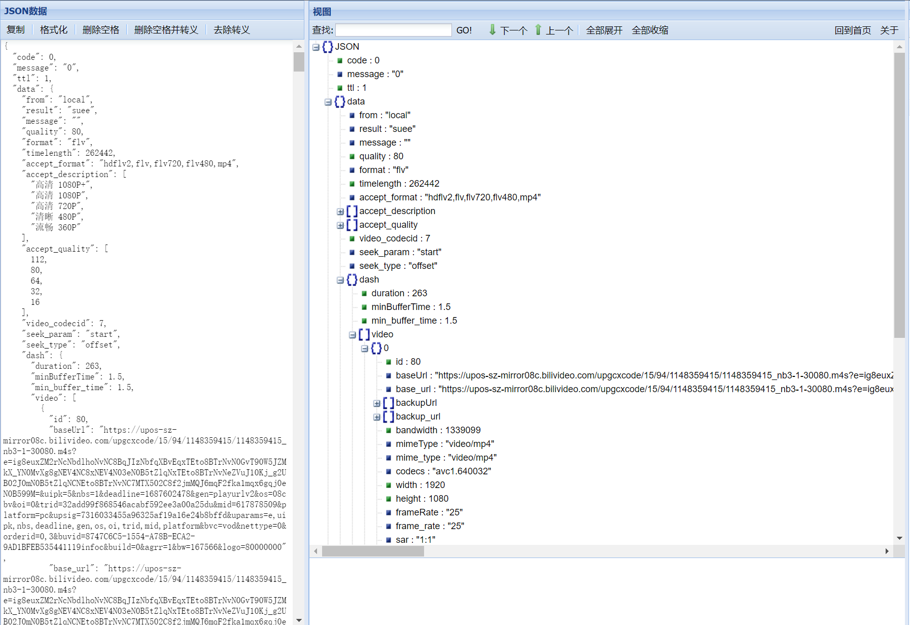The width and height of the screenshot is (910, 625).
Task: Expand the accept_quality array
Action: (x=340, y=225)
